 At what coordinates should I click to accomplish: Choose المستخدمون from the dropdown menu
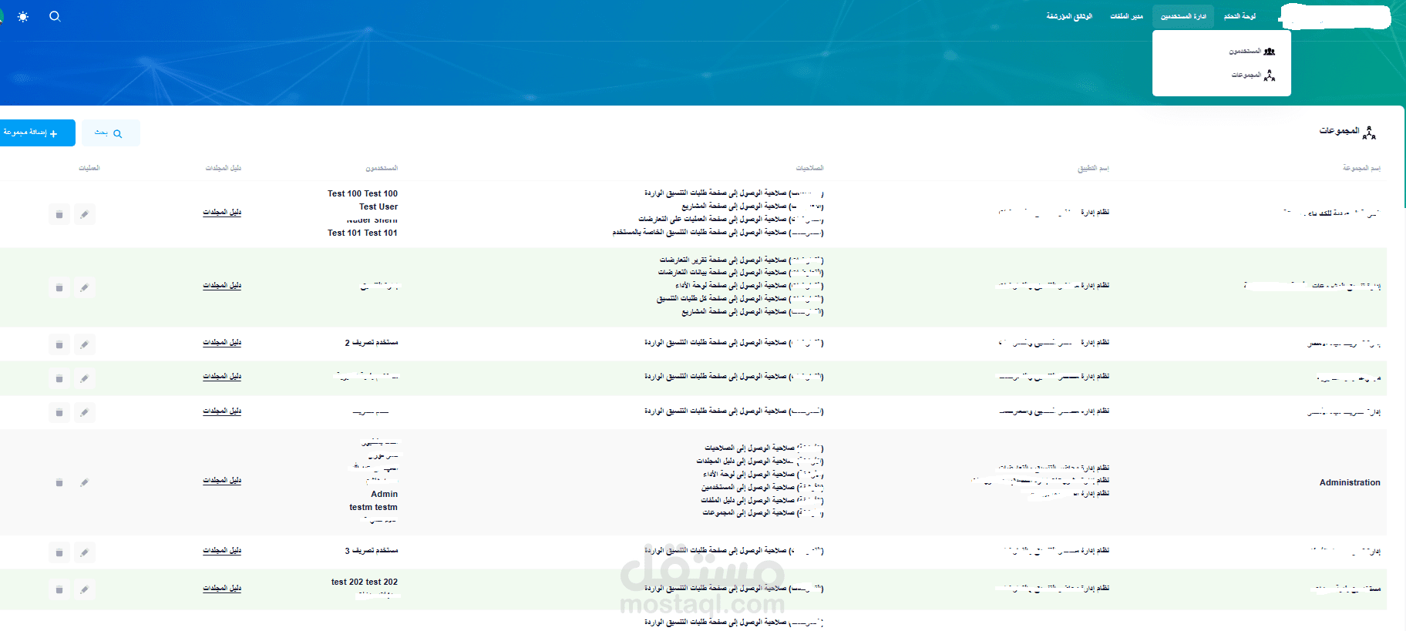(1252, 52)
